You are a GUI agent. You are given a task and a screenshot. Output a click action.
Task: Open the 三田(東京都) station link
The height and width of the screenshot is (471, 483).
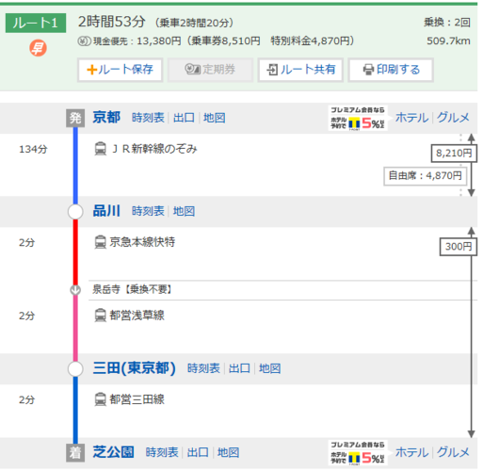pyautogui.click(x=134, y=368)
